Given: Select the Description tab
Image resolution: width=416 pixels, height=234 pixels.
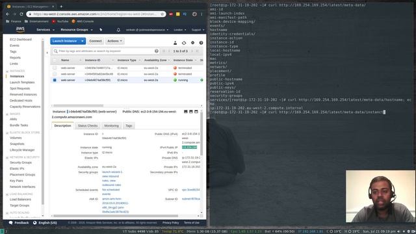Looking at the screenshot, I should (62, 125).
